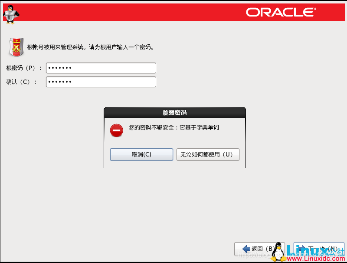Click the ORACLE logo in the banner
The height and width of the screenshot is (263, 347).
click(x=281, y=12)
